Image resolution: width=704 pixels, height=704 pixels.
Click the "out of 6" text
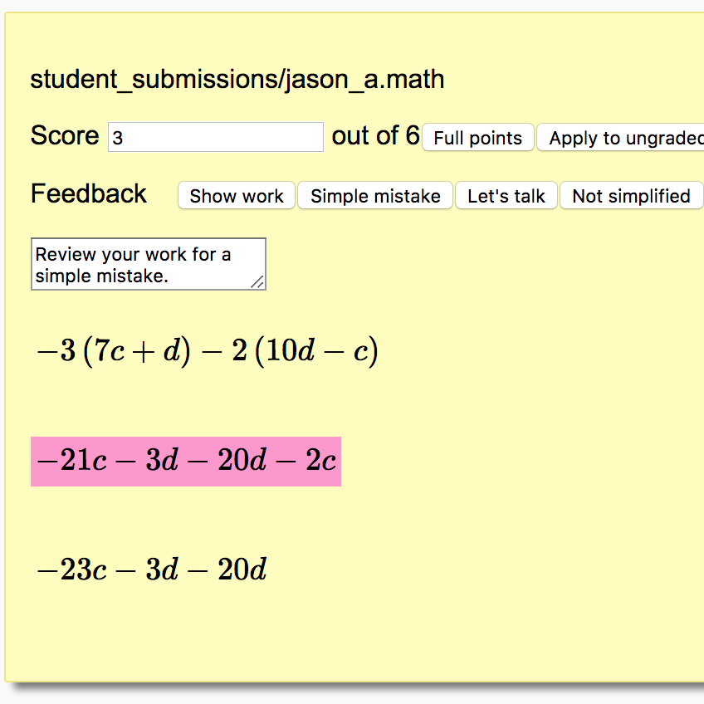tap(375, 135)
